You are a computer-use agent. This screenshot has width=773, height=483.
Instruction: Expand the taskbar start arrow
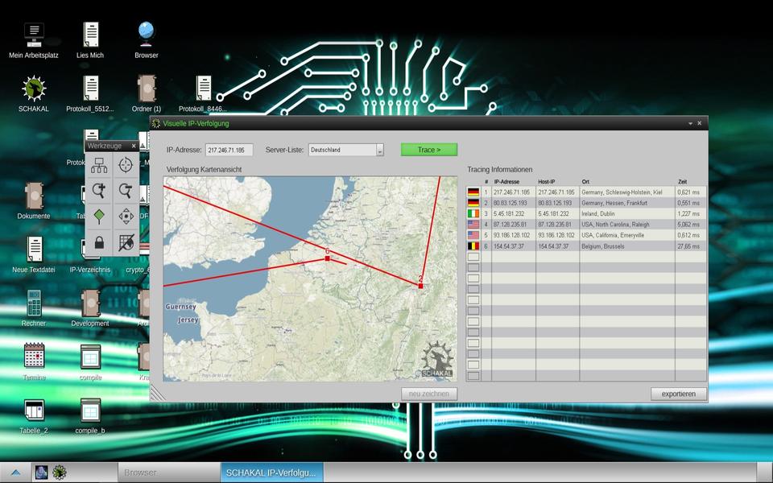pyautogui.click(x=14, y=473)
